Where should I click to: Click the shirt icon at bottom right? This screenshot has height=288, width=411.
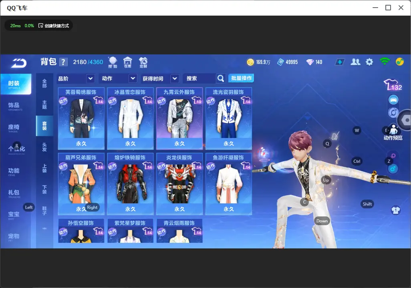point(395,210)
